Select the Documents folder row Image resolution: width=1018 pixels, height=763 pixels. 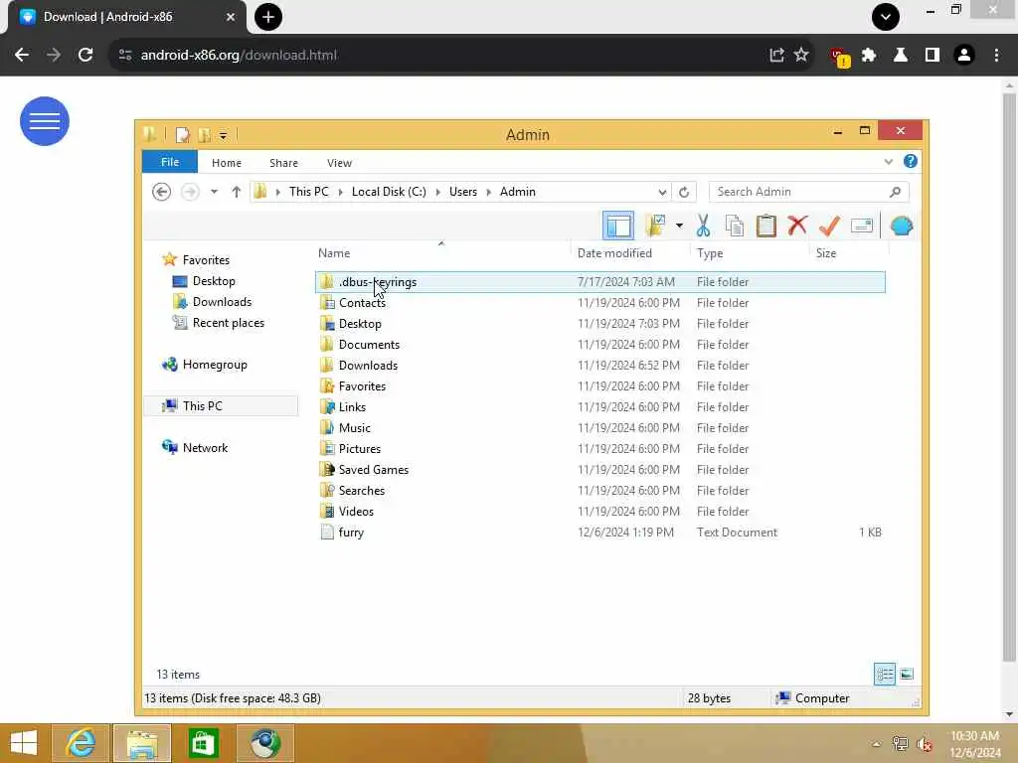point(599,345)
